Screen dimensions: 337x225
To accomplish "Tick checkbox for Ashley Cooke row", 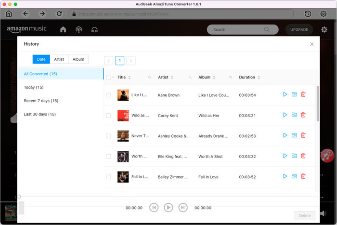I will (x=108, y=136).
